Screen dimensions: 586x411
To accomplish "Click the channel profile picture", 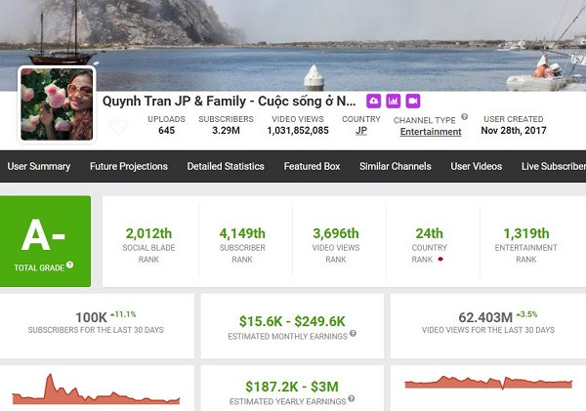I will [x=57, y=104].
